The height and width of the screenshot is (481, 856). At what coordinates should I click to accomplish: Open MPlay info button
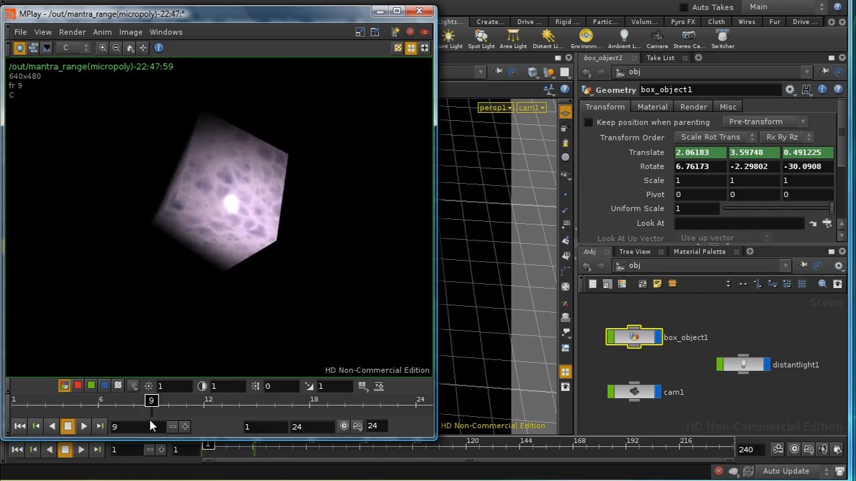(158, 47)
